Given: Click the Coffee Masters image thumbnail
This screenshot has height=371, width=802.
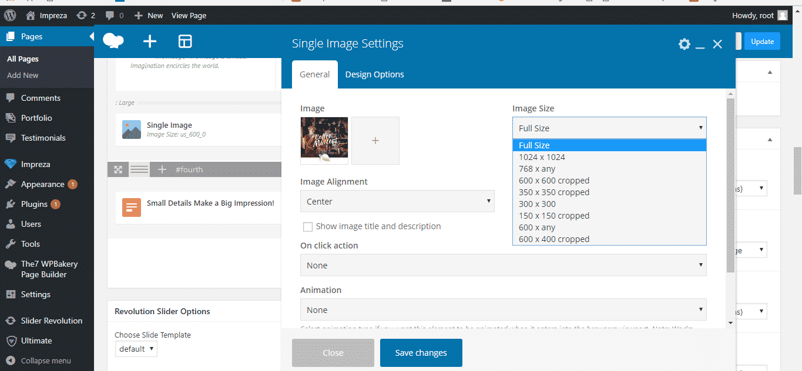Looking at the screenshot, I should click(x=324, y=140).
